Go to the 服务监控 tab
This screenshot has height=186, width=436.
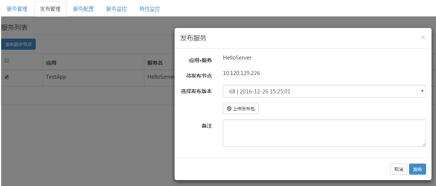116,9
